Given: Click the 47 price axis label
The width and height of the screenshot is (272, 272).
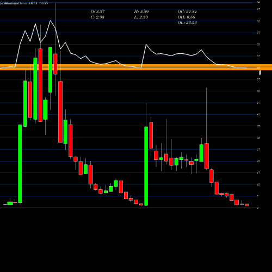Looking at the screenshot, I should tap(258, 103).
